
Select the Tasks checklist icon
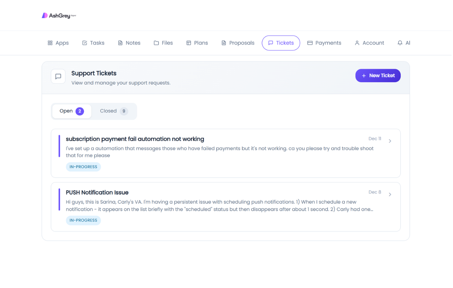coord(84,42)
